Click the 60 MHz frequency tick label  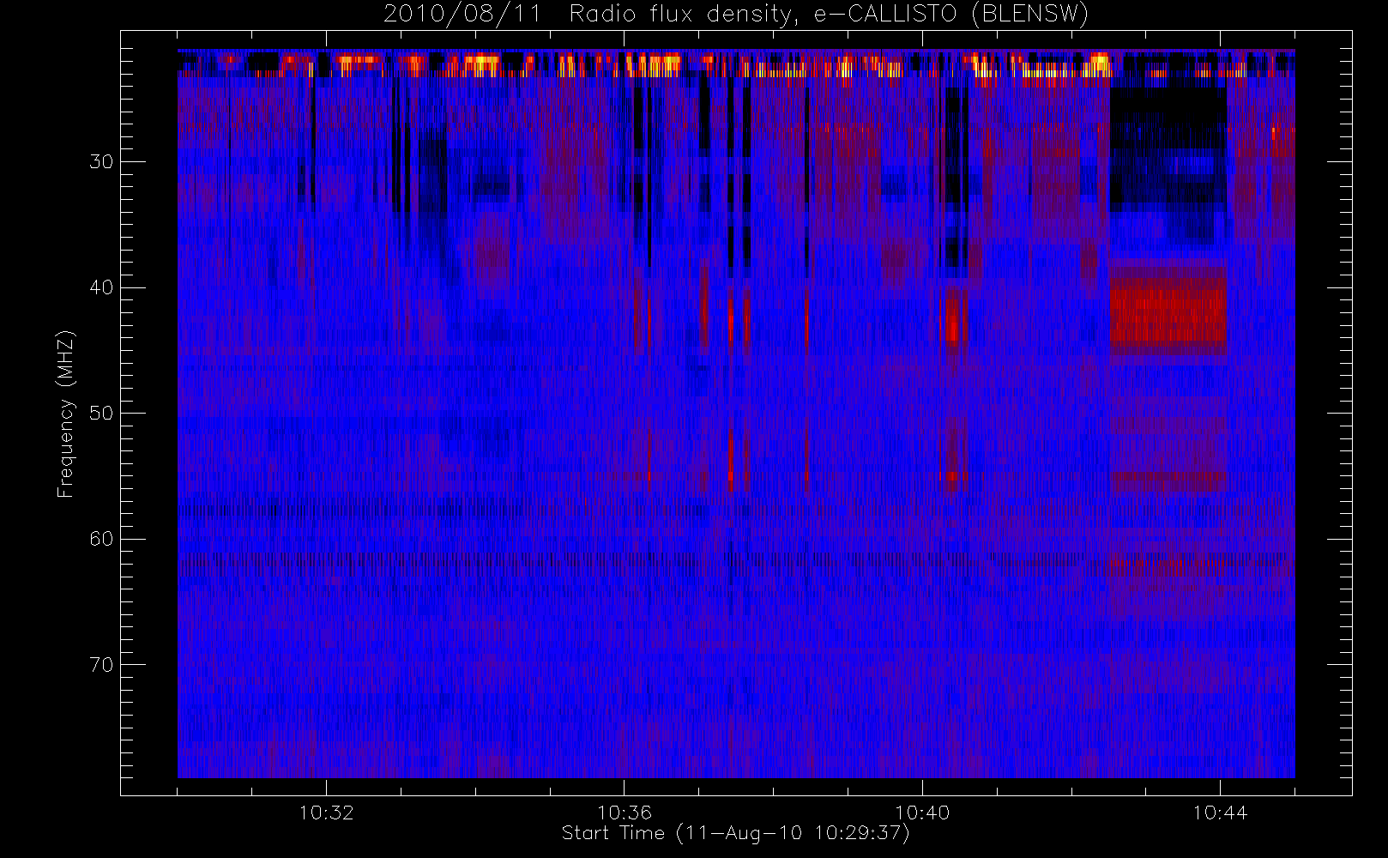pos(101,539)
